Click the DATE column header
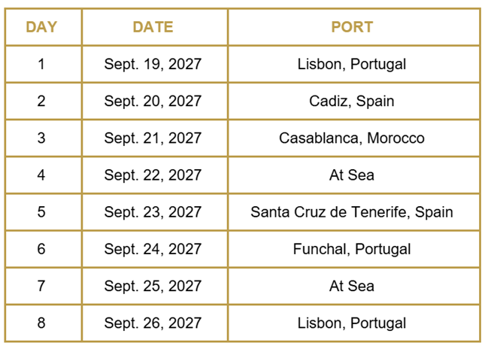This screenshot has width=488, height=346. click(x=153, y=27)
